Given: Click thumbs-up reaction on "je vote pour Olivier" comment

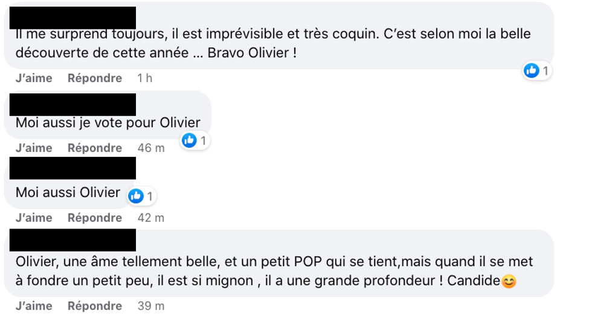Looking at the screenshot, I should pyautogui.click(x=195, y=141).
